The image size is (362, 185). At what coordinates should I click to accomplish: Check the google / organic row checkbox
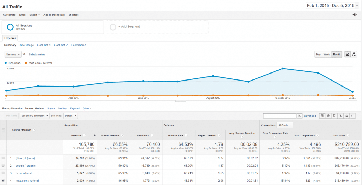(x=3, y=166)
